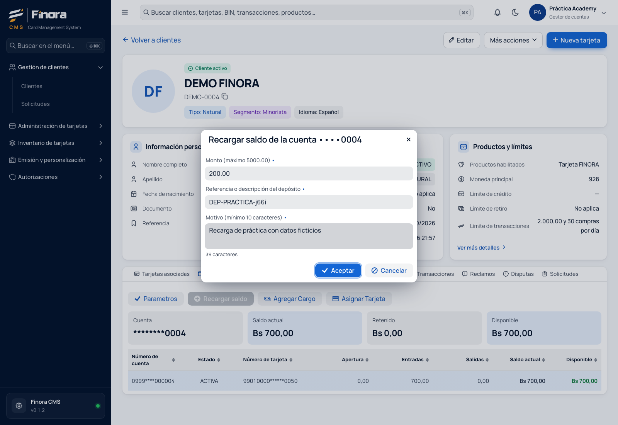Click the Referencia o descripción field

[x=309, y=202]
